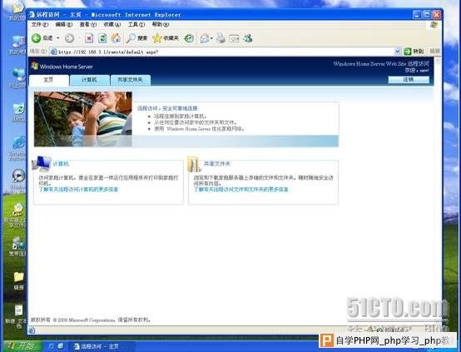Switch to the 计算机 Computers tab
Screen dimensions: 461x352
click(89, 80)
